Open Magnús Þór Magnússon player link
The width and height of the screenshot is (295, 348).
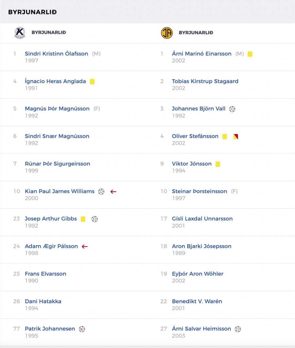57,109
